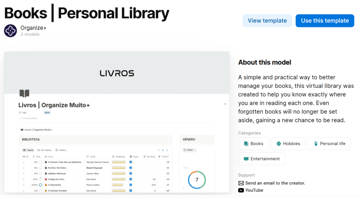This screenshot has height=198, width=358.
Task: Click the search magnifier icon in the Biblioteca toolbar
Action: (x=167, y=150)
